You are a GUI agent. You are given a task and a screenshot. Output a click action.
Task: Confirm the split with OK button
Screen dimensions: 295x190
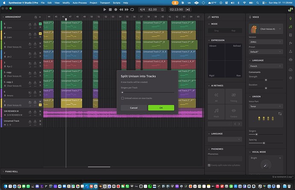(161, 108)
